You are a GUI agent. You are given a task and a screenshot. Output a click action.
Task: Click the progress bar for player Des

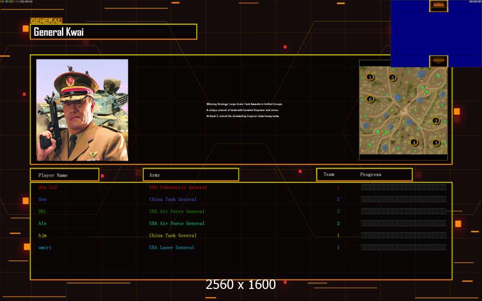coord(403,200)
